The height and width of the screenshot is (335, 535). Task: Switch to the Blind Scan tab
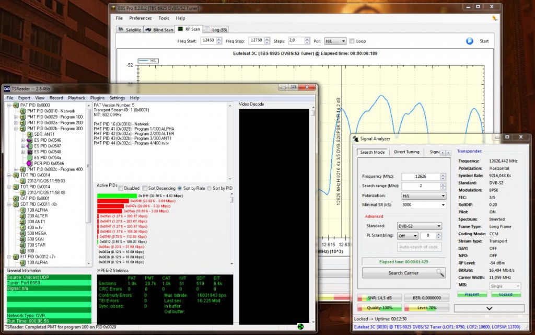[x=159, y=30]
